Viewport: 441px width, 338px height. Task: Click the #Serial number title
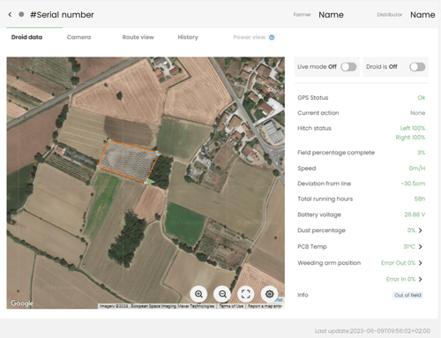click(x=62, y=15)
